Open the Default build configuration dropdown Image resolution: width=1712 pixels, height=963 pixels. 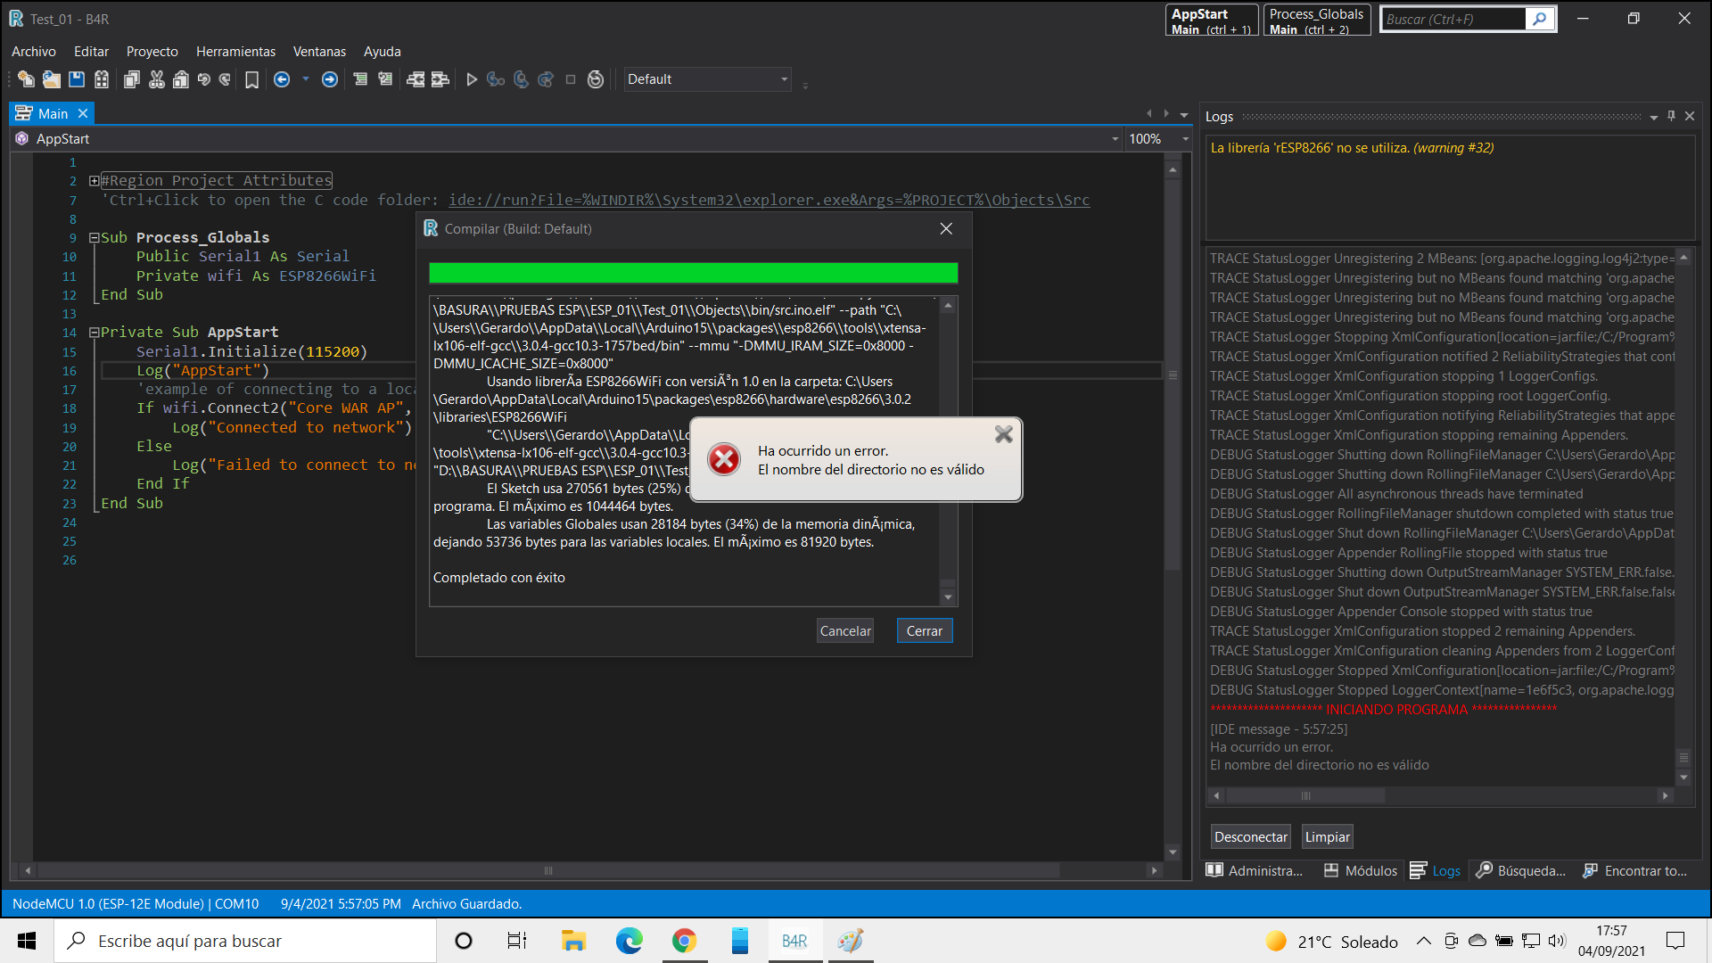[784, 79]
